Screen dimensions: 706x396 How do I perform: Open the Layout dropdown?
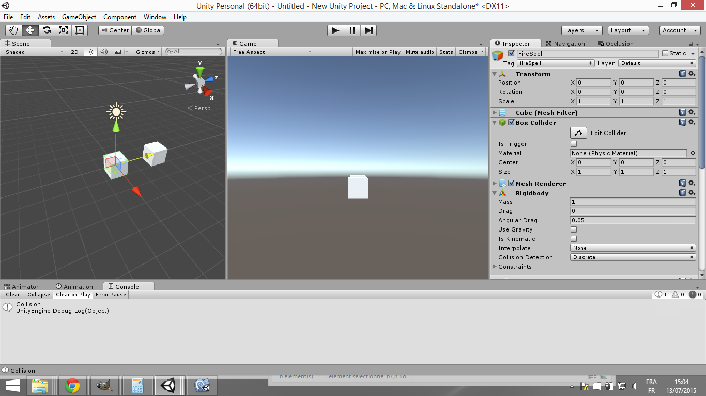point(628,30)
